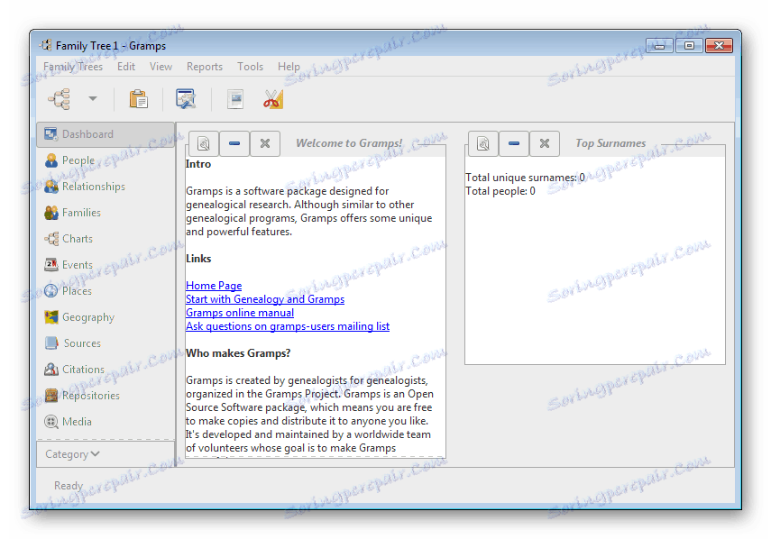Click the Total people: 0 text

[500, 191]
